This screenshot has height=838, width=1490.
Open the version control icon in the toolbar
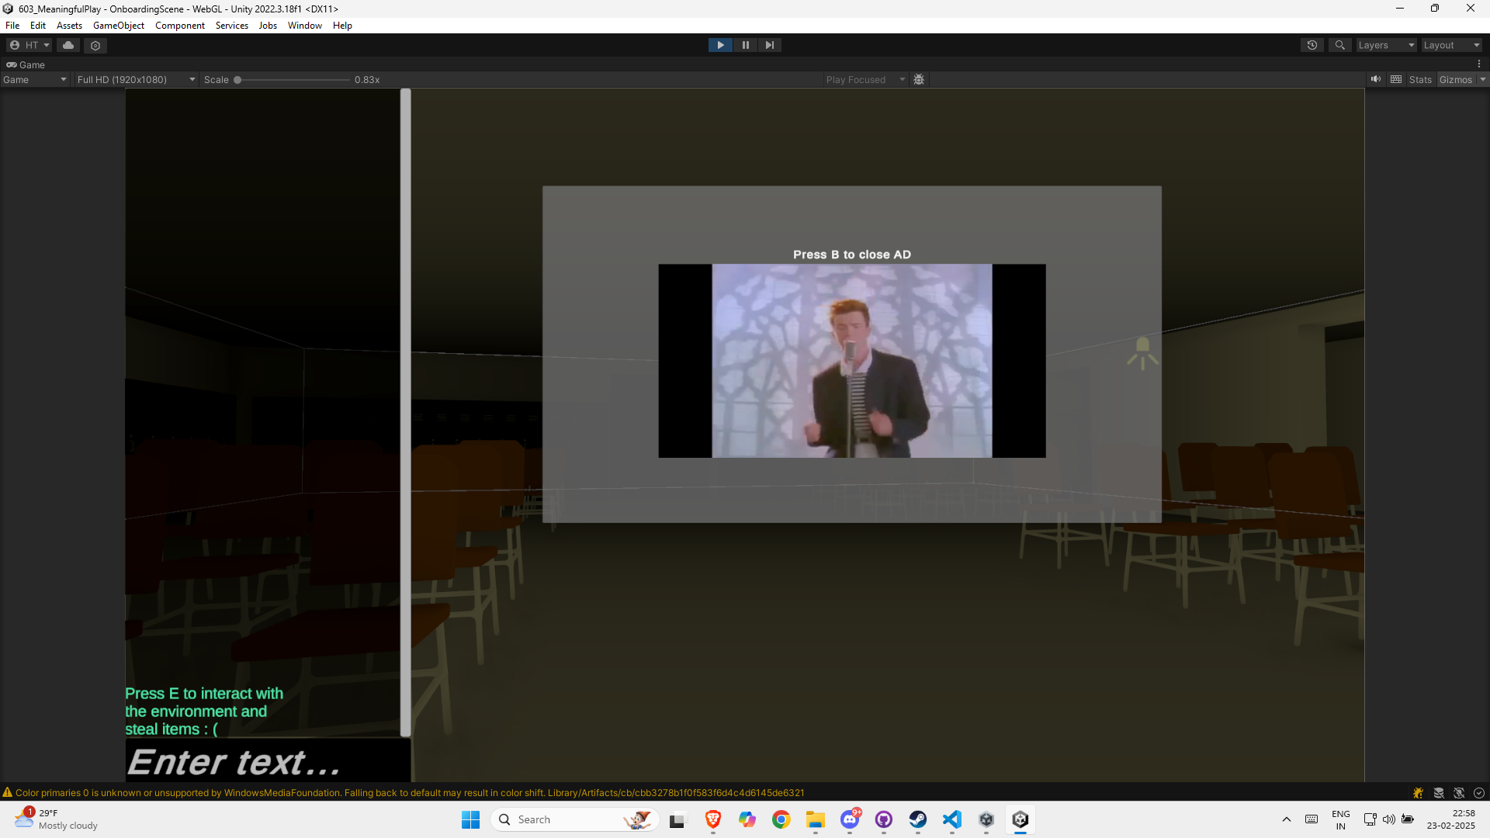[95, 45]
